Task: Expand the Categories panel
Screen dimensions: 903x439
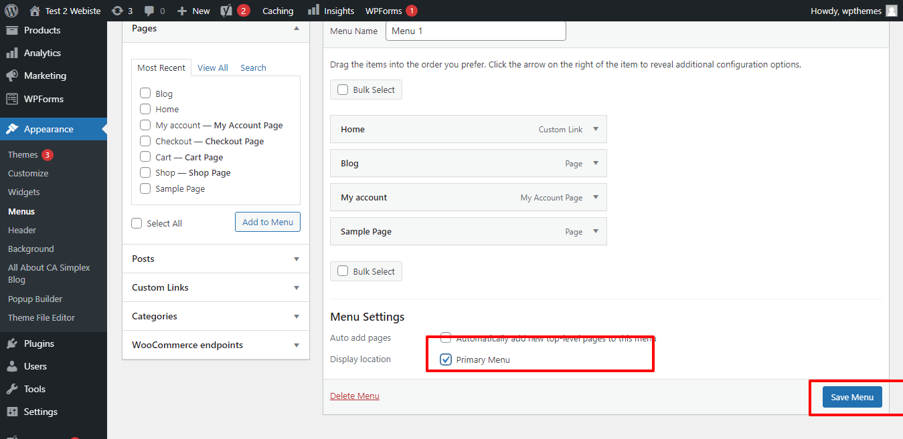Action: [216, 316]
